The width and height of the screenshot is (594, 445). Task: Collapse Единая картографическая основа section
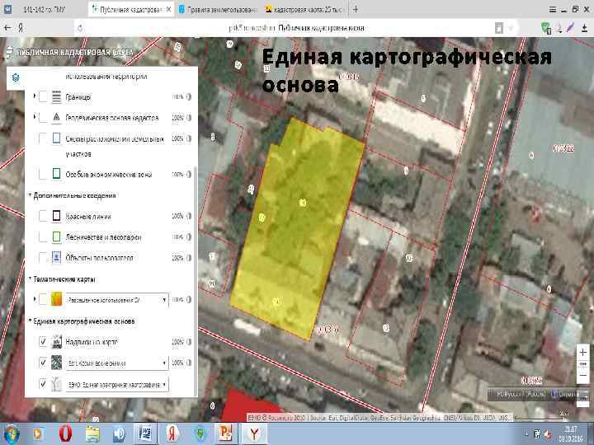pyautogui.click(x=31, y=321)
